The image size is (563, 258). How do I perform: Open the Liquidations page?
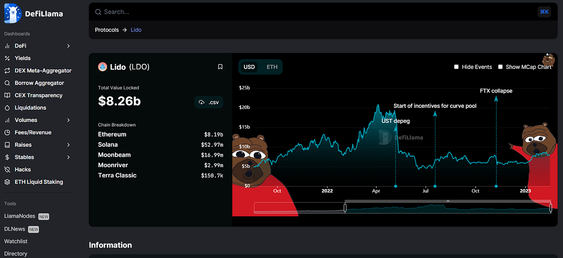[x=30, y=108]
